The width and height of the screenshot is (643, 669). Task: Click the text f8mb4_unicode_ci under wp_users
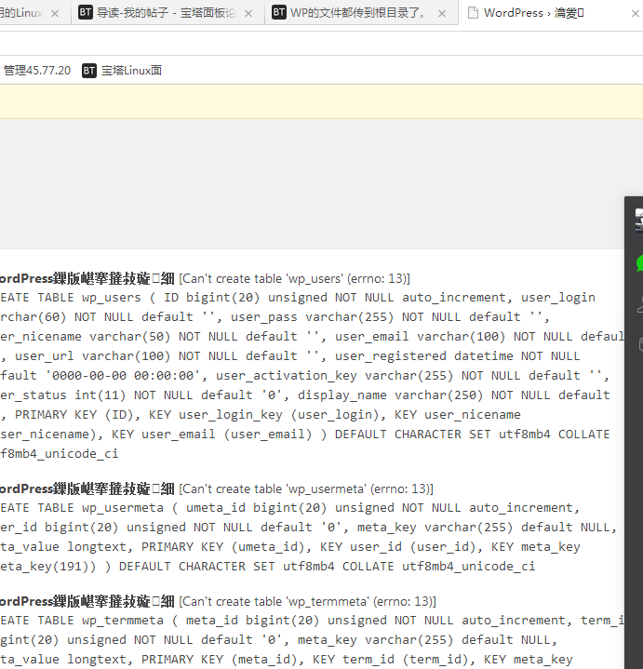60,454
